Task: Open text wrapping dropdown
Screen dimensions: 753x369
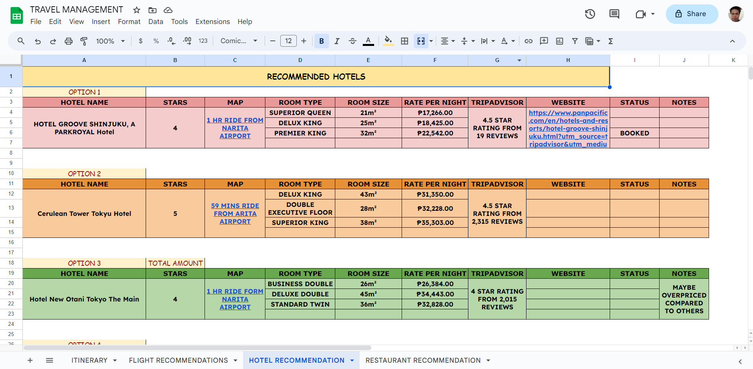Action: pos(488,41)
